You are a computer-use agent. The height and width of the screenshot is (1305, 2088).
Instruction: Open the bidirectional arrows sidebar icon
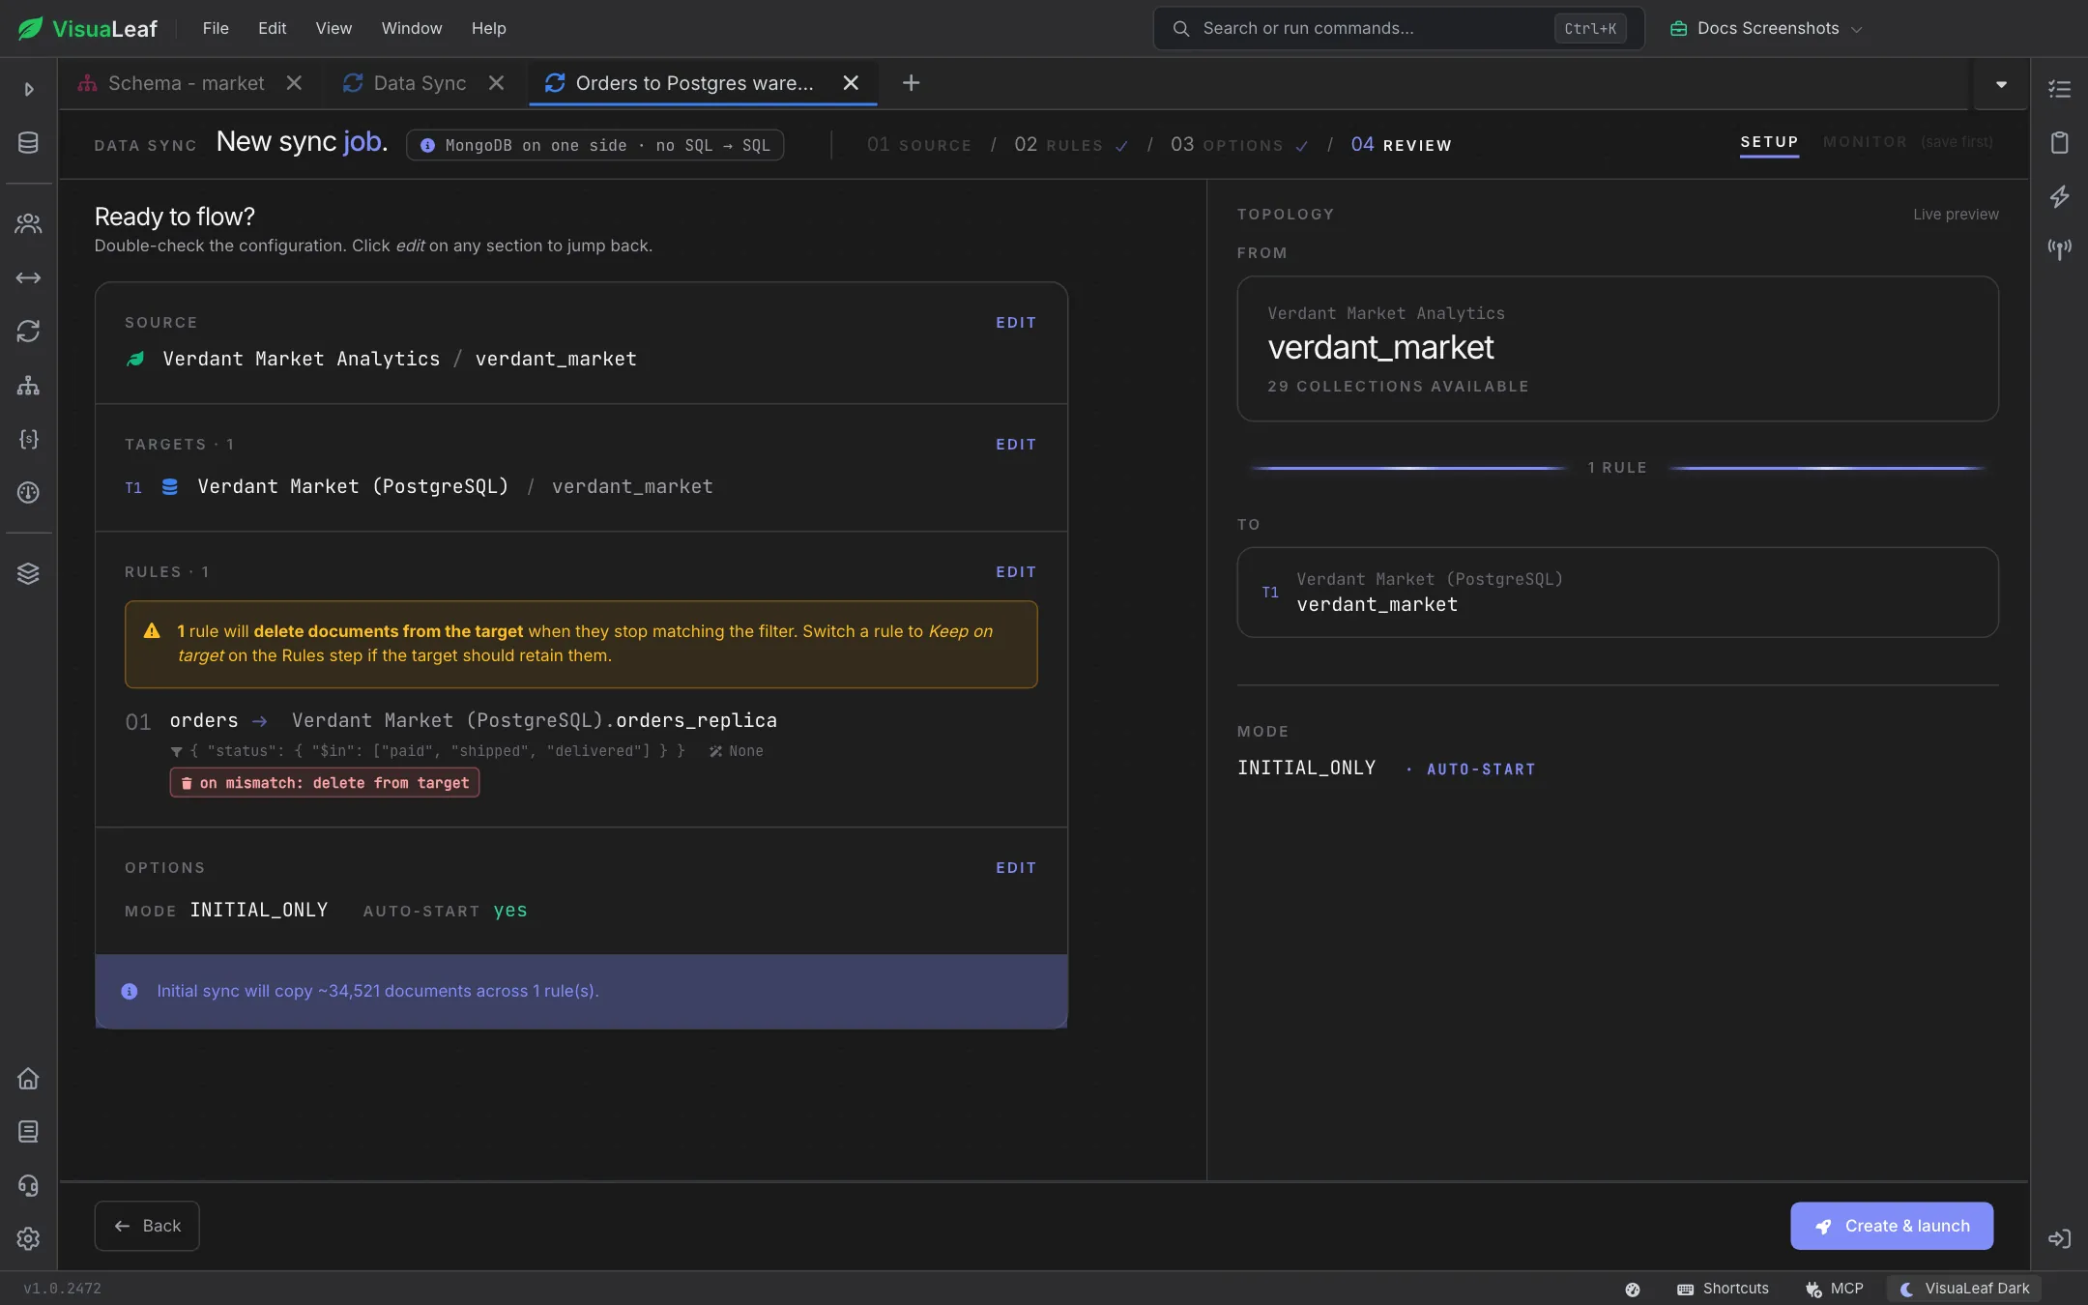[x=28, y=278]
